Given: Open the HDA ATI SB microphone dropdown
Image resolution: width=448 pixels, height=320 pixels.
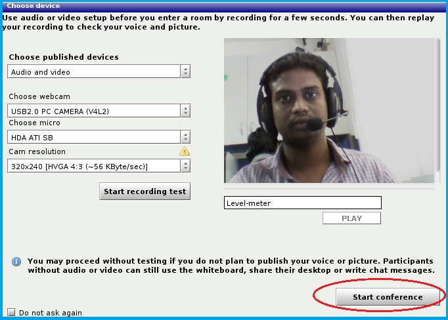Looking at the screenshot, I should coord(99,137).
